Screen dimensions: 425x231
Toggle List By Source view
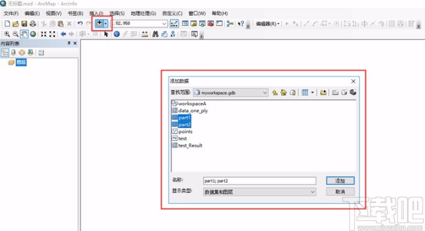13,53
